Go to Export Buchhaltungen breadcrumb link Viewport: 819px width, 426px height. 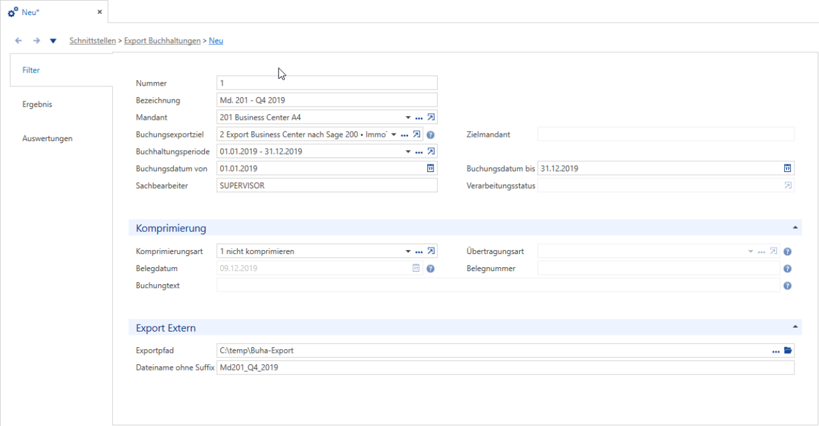pyautogui.click(x=163, y=40)
